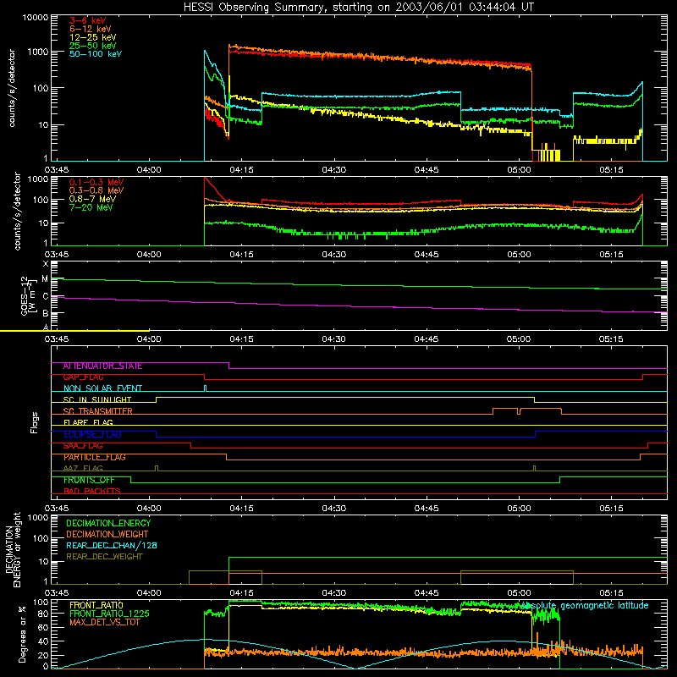Select the 6-12 keV legend label

[x=91, y=29]
